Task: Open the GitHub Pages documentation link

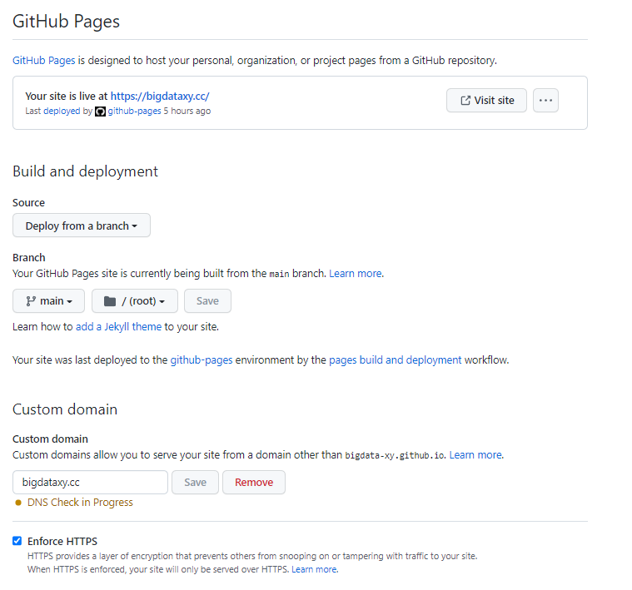Action: [x=43, y=61]
